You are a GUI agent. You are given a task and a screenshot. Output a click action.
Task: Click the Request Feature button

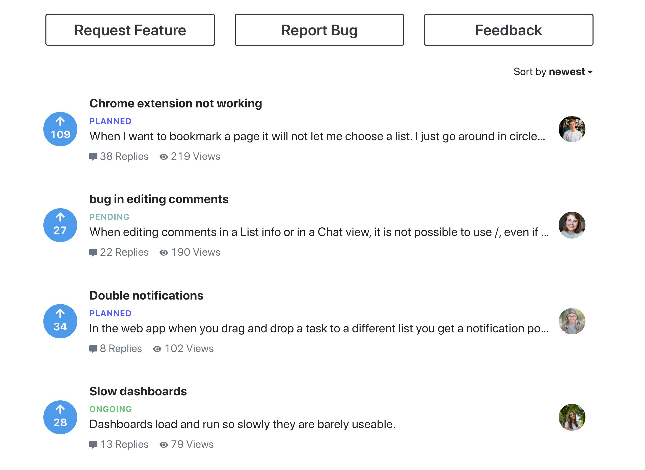[130, 30]
